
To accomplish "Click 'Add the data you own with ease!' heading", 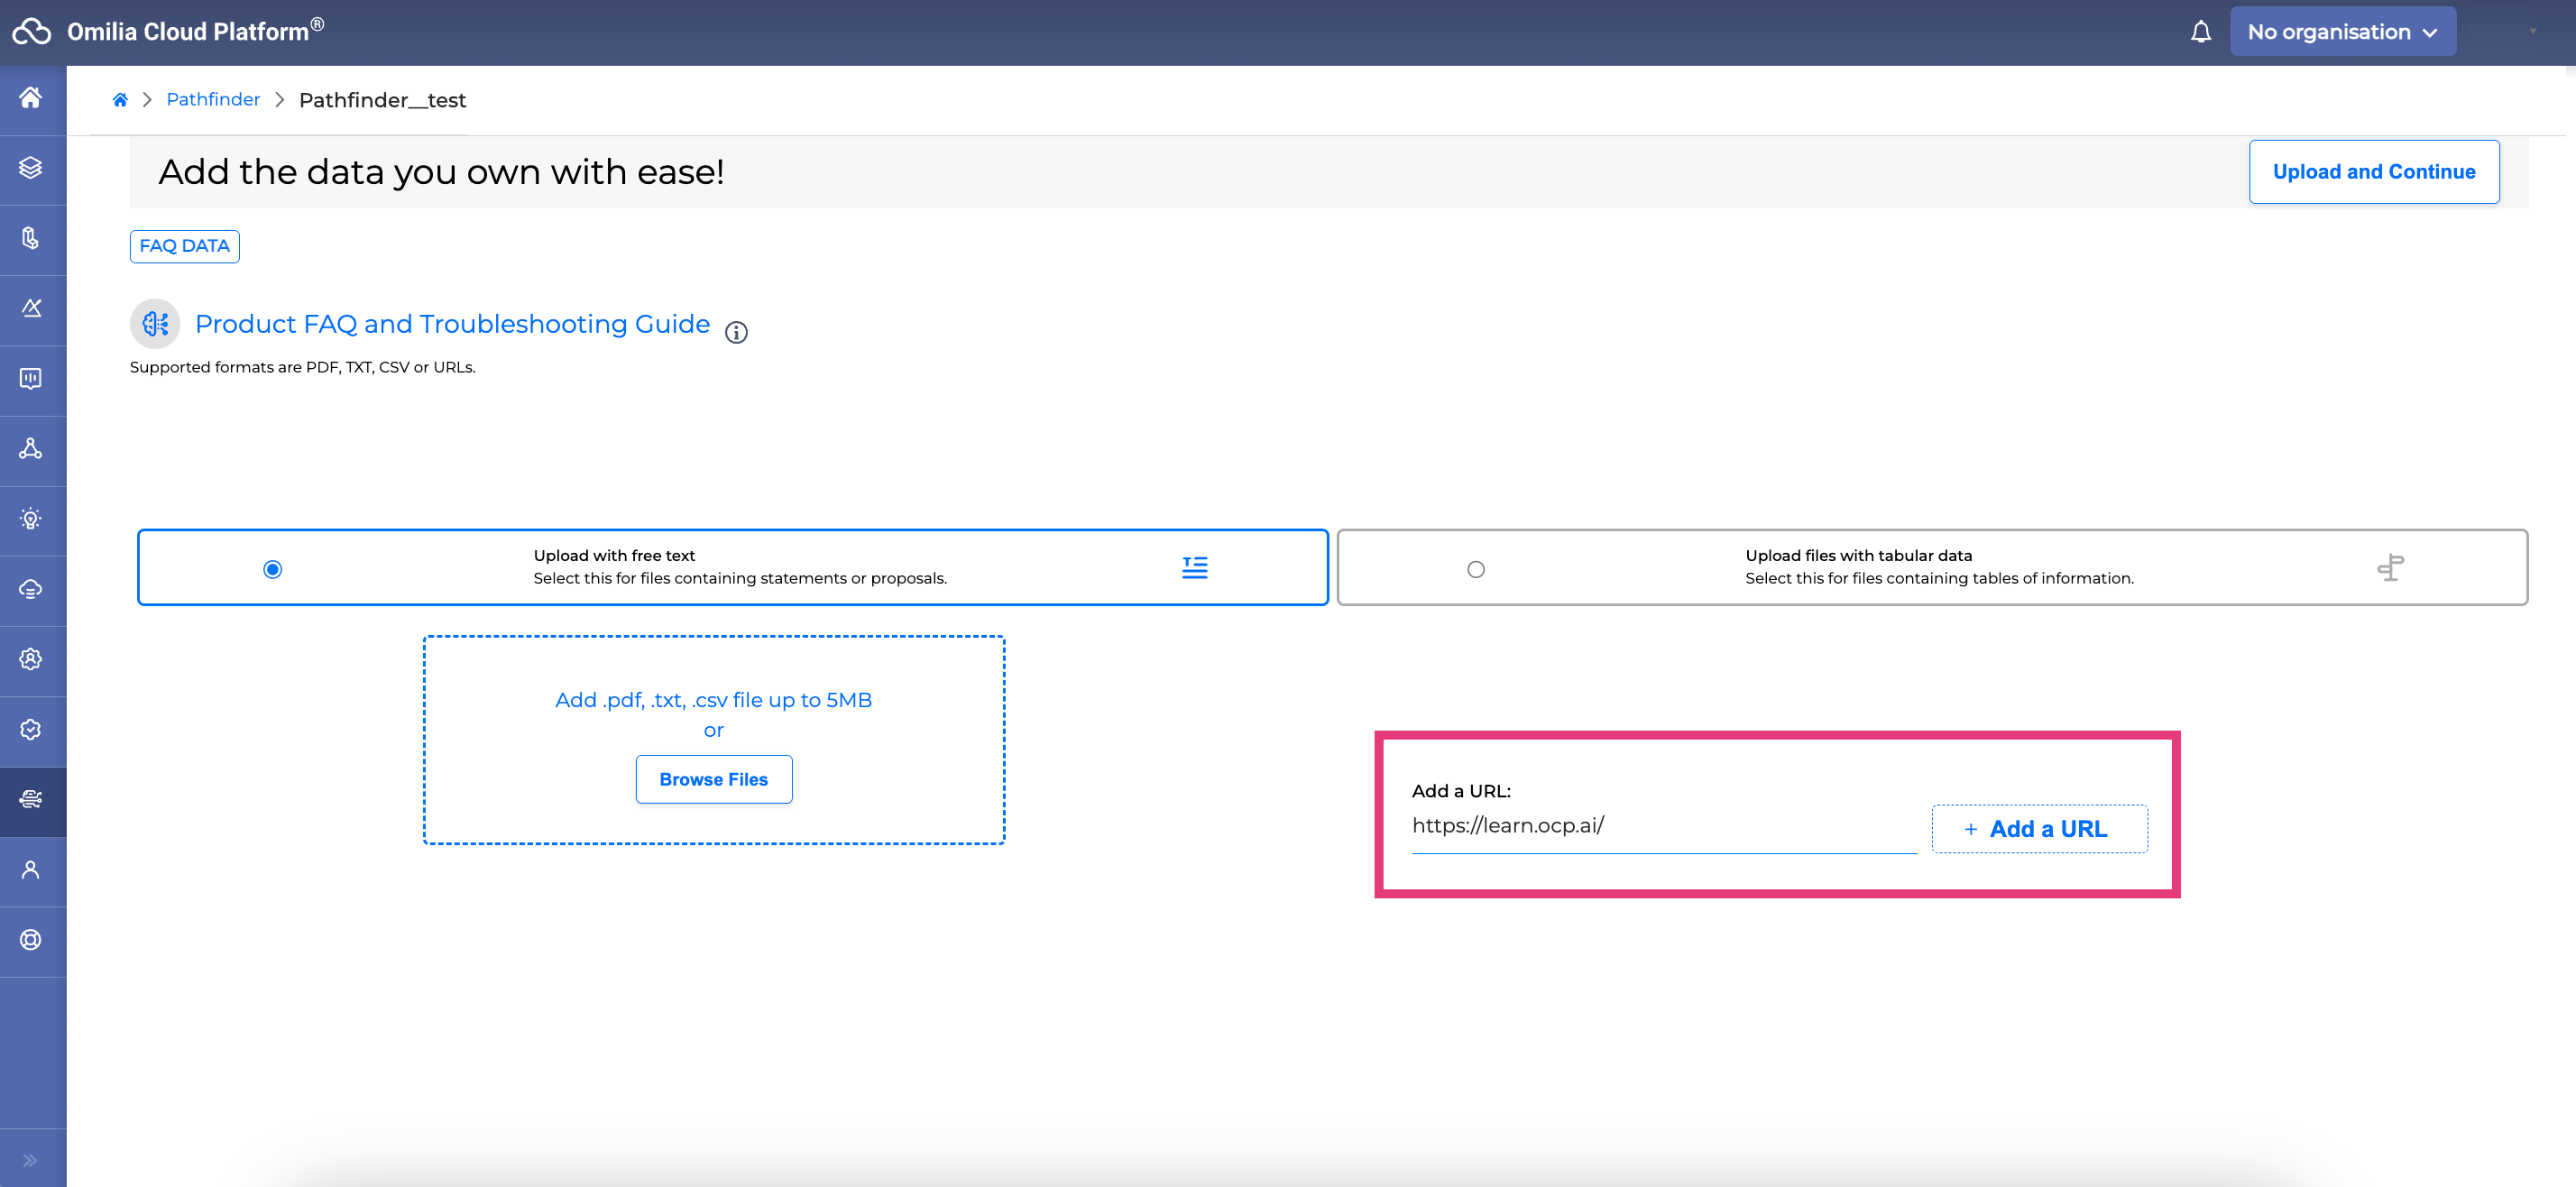I will pyautogui.click(x=441, y=172).
